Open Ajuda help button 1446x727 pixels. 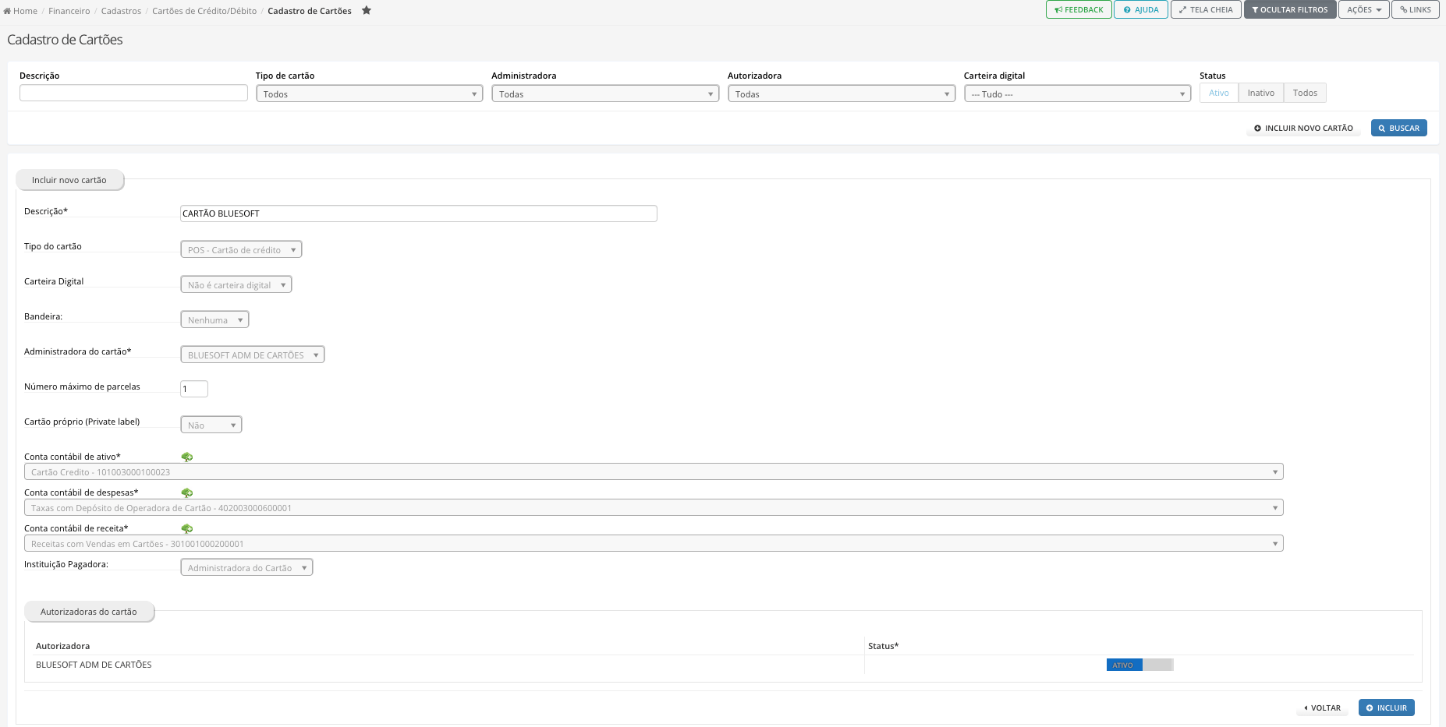click(1141, 9)
